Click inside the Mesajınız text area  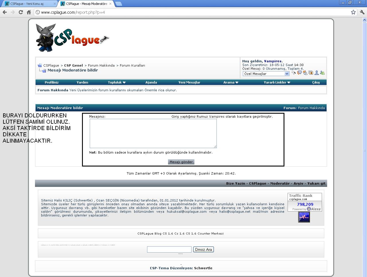[153, 133]
